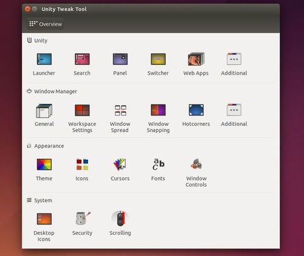Click the Unity Tweak Tool title text
The height and width of the screenshot is (256, 304).
(x=64, y=9)
